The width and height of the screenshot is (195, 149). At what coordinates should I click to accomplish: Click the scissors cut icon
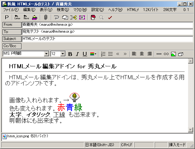click(73, 17)
